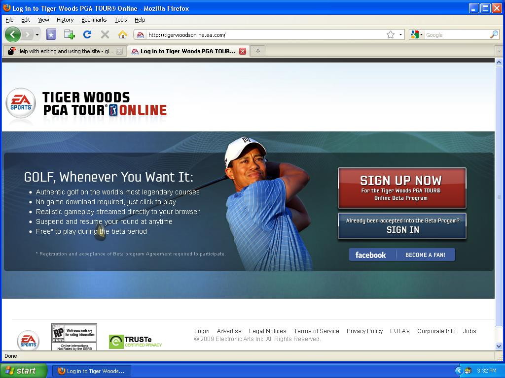
Task: Click the EA Sports logo in header
Action: (x=21, y=103)
